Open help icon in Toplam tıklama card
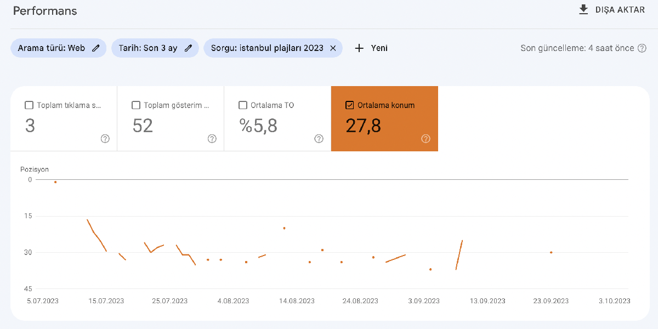 click(x=105, y=139)
